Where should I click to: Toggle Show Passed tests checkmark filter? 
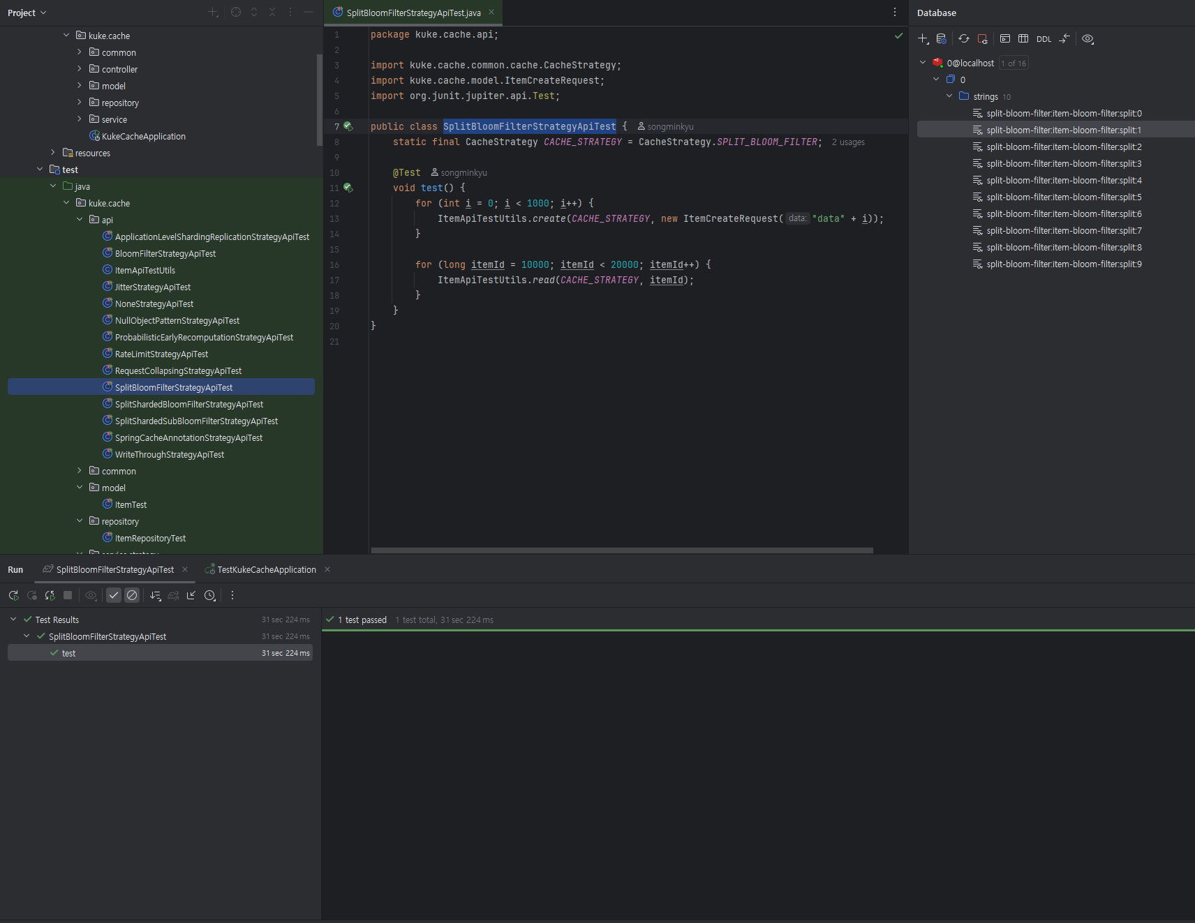click(x=114, y=595)
